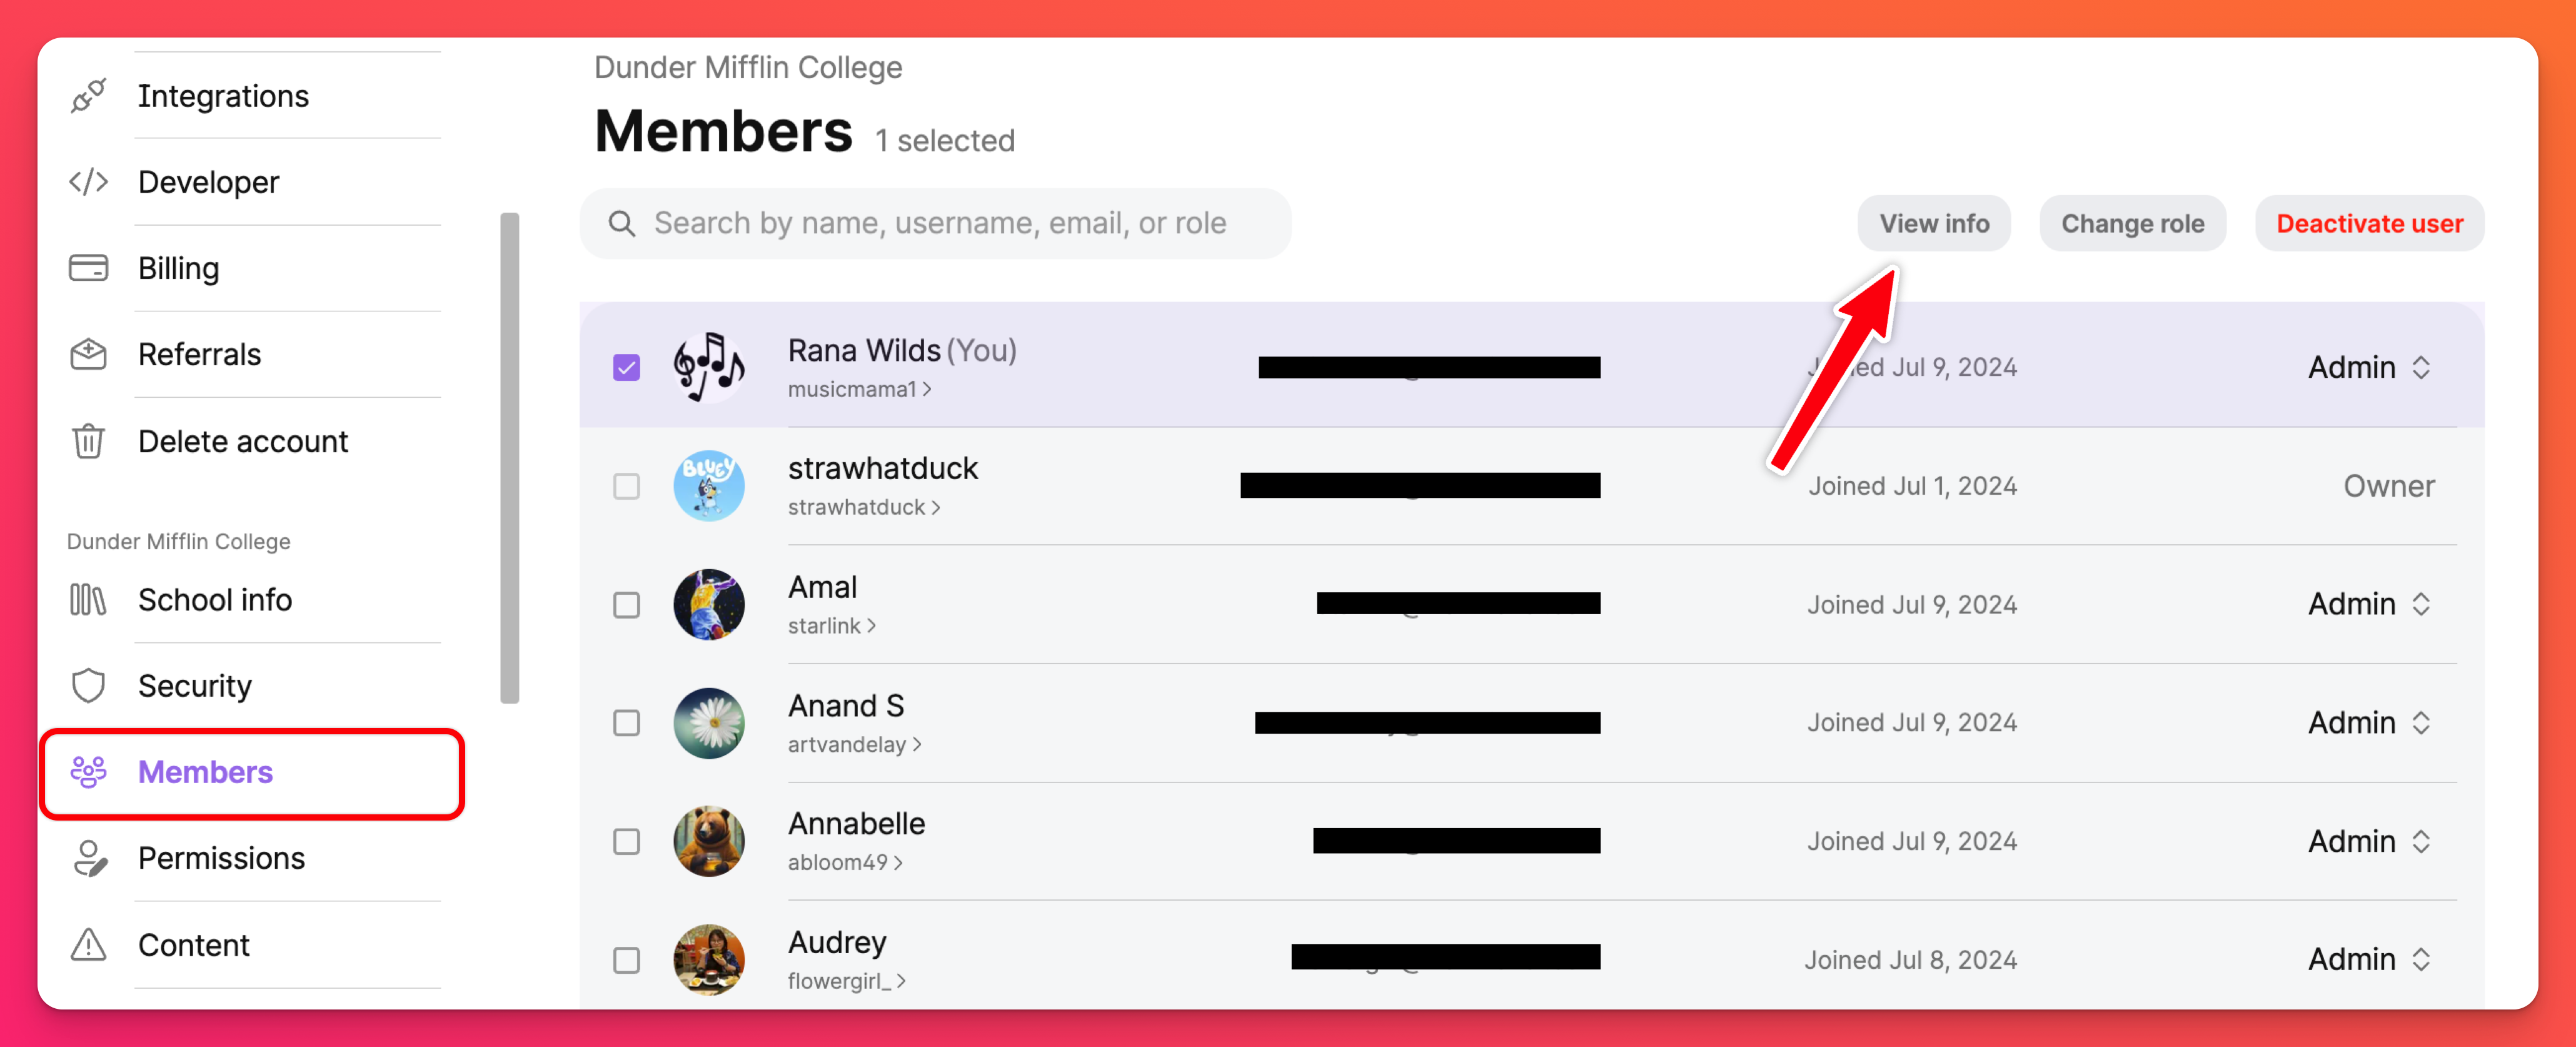Tick the checkbox next to Annabelle

click(626, 842)
